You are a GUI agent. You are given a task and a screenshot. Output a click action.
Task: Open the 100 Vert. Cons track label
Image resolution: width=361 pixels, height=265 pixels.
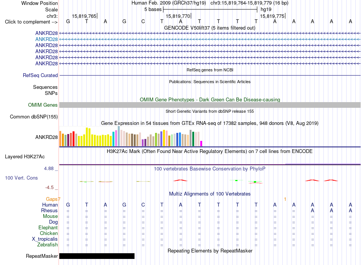tap(21, 178)
